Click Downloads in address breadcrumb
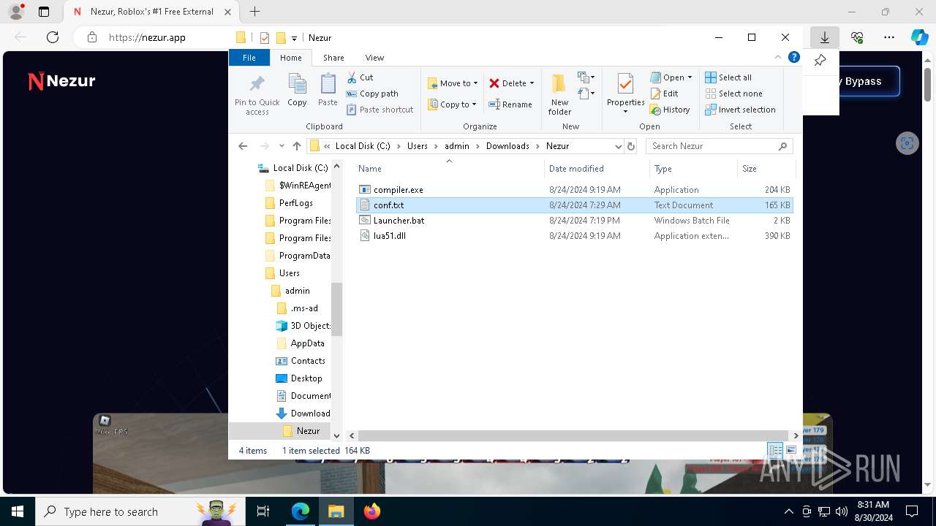The width and height of the screenshot is (936, 526). pos(507,146)
